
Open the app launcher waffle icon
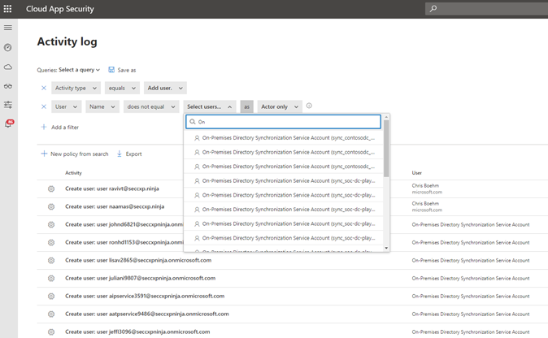(7, 9)
